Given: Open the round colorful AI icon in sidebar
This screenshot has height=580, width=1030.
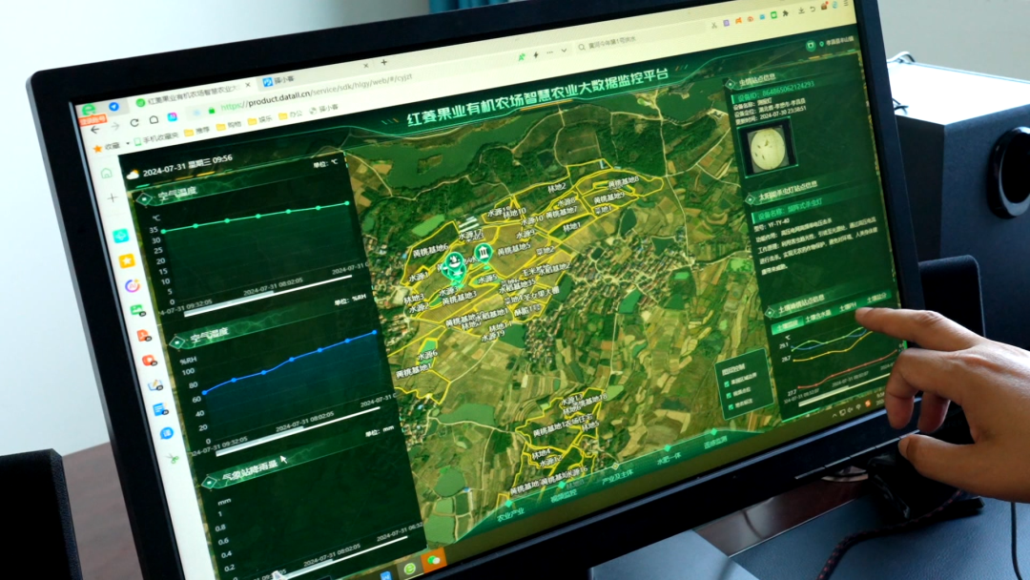Looking at the screenshot, I should [x=132, y=286].
